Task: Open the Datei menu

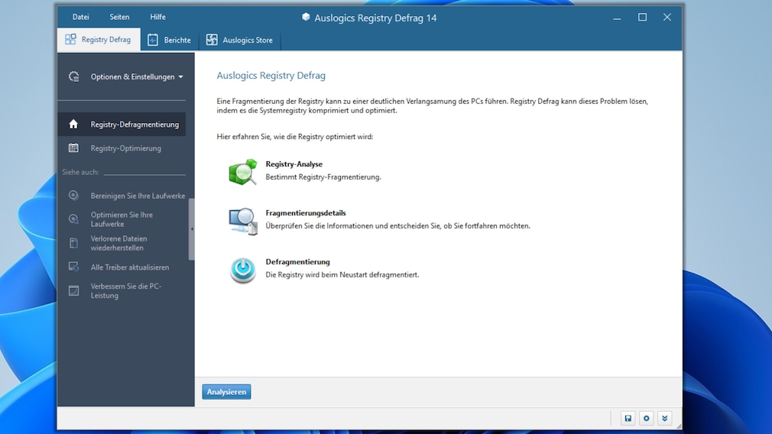Action: [80, 17]
